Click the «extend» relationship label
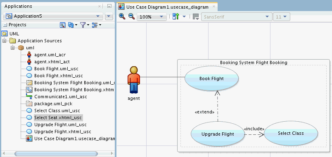 204,112
